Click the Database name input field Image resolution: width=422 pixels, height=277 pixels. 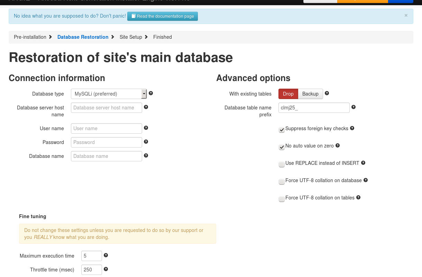(107, 156)
